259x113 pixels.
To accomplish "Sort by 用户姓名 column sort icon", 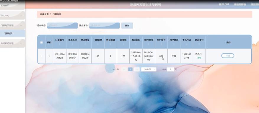I will 174,44.
